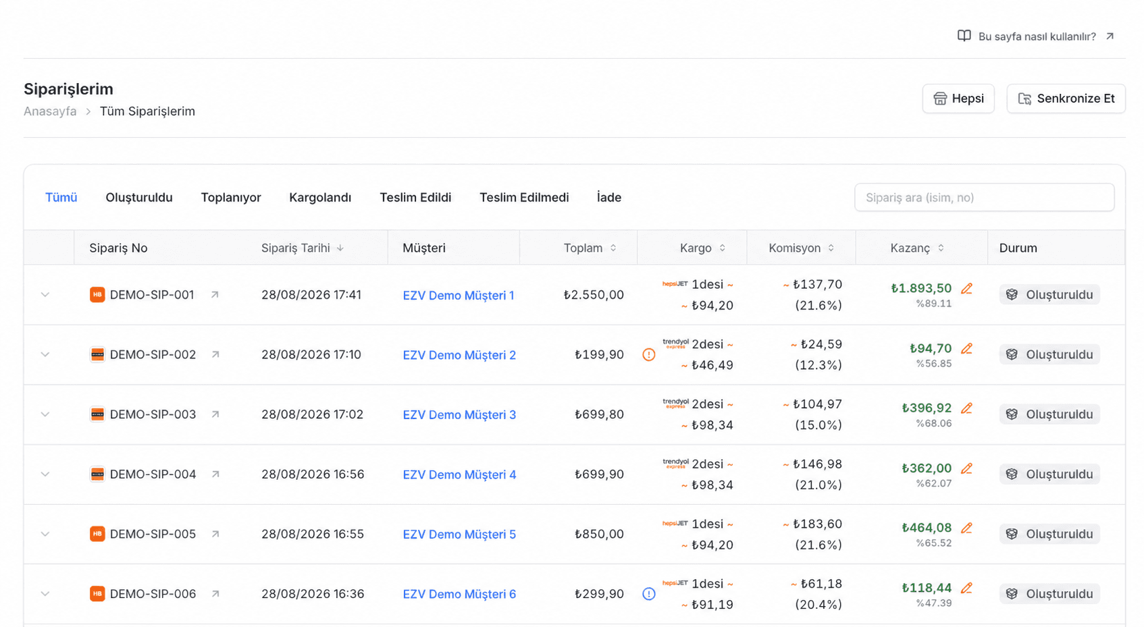This screenshot has height=627, width=1144.
Task: Edit earnings pencil icon for DEMO-SIP-005
Action: pos(966,528)
